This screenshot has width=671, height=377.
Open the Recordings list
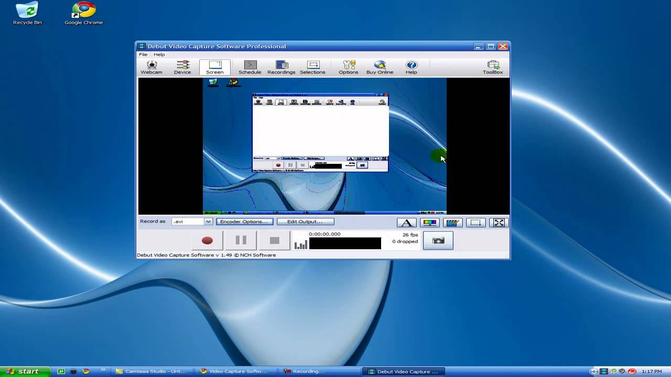[x=282, y=68]
